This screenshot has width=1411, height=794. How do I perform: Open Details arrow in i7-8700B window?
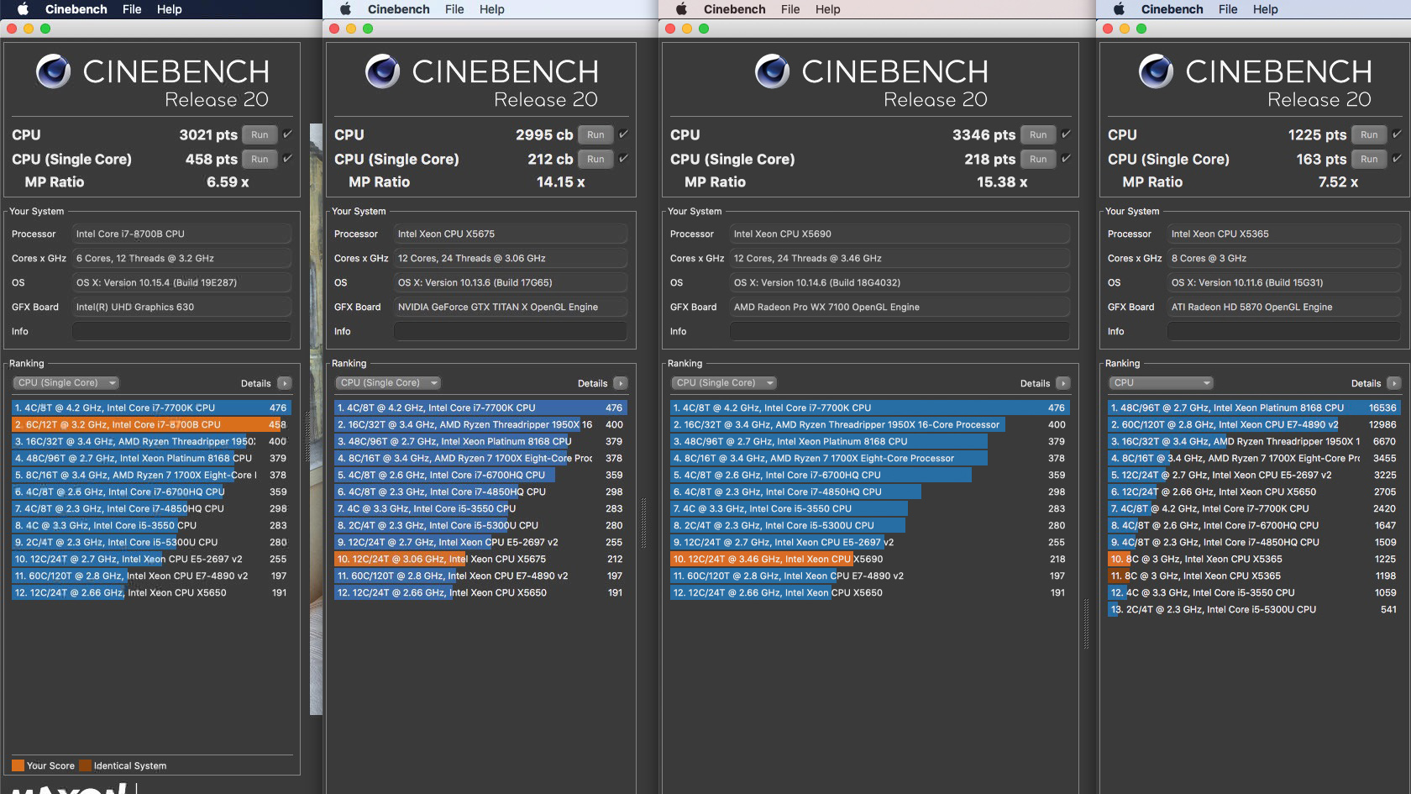tap(285, 383)
